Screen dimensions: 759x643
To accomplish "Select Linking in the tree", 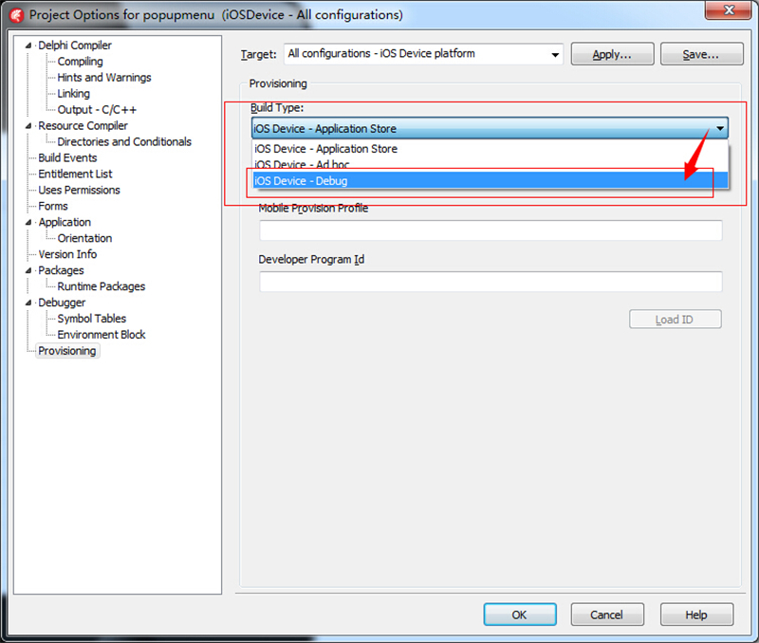I will tap(74, 93).
